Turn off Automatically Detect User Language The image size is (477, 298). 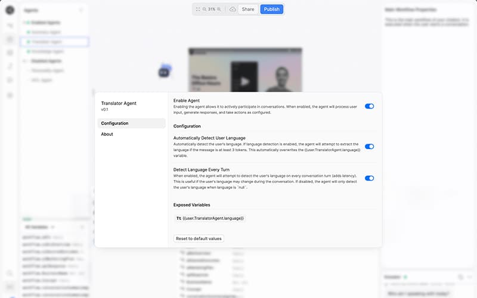click(x=369, y=147)
